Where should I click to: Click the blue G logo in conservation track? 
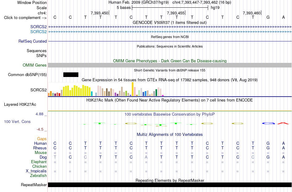pos(268,123)
